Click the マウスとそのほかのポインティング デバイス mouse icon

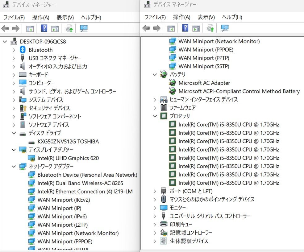pos(164,199)
